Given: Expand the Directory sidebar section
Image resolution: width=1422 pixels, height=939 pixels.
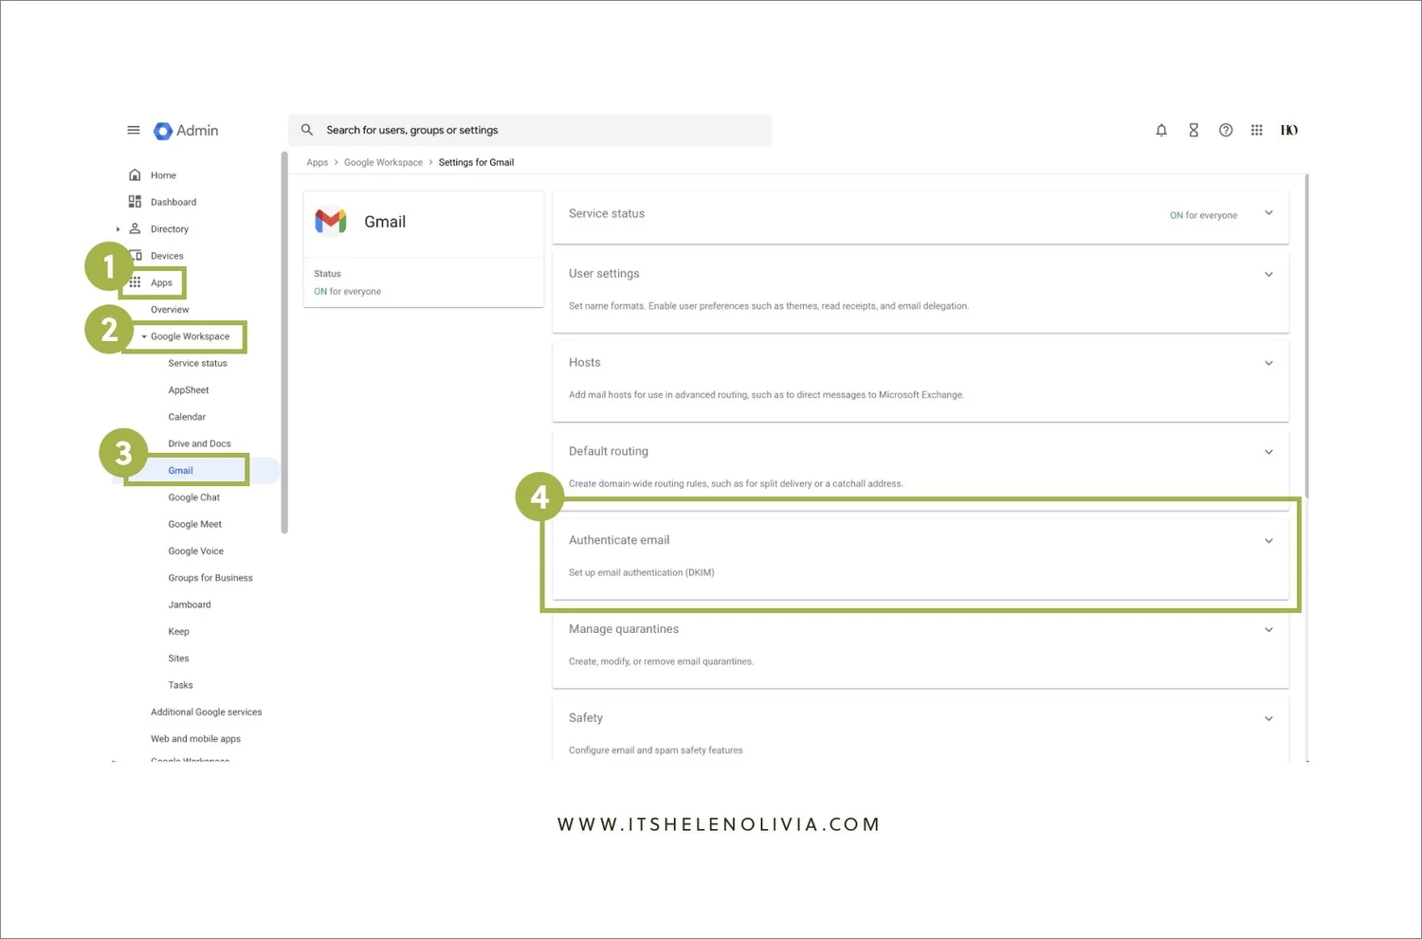Looking at the screenshot, I should (118, 228).
